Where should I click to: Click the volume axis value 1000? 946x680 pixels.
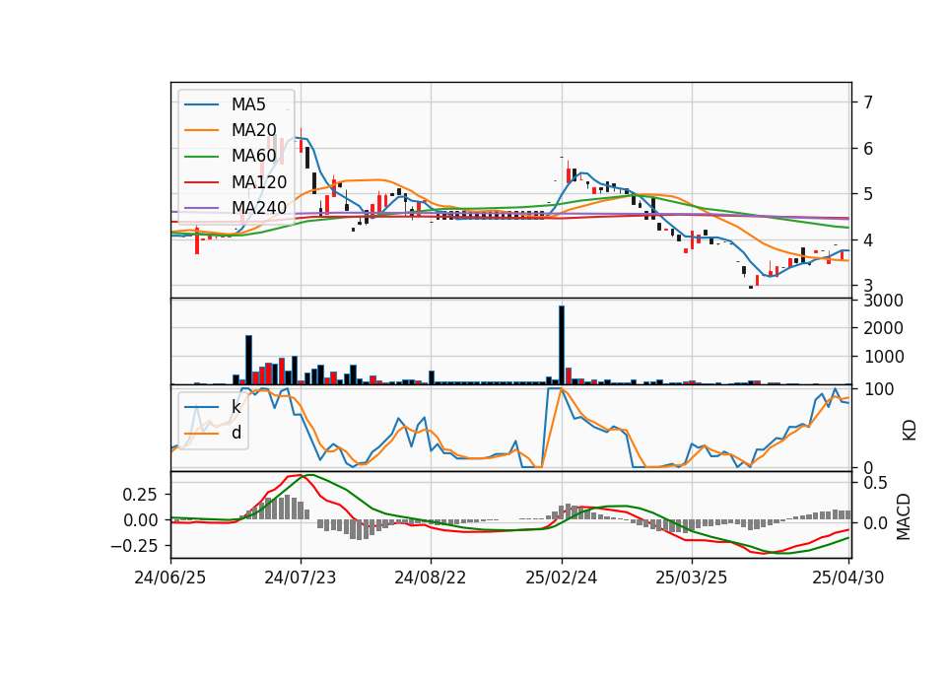pos(883,357)
